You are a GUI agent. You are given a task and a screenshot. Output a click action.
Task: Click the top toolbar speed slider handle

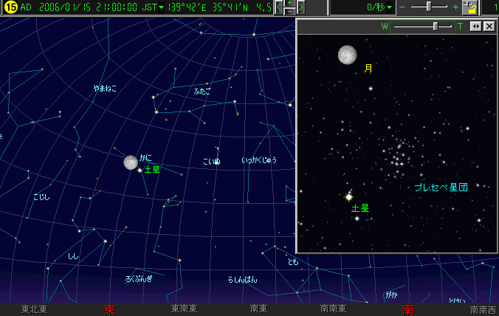(x=428, y=7)
